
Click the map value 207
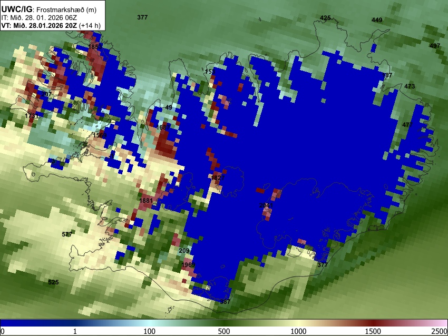(x=46, y=94)
